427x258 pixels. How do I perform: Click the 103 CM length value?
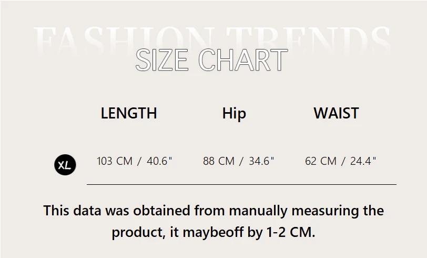(x=115, y=161)
